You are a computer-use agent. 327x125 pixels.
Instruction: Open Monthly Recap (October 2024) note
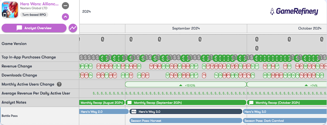pos(287,102)
